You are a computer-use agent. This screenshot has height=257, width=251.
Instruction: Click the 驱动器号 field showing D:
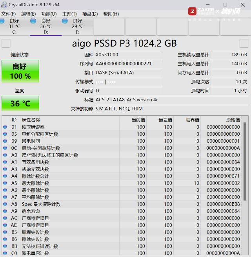[129, 91]
